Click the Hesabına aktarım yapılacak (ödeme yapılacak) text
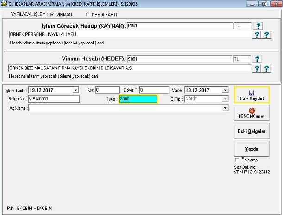Viewport: 283px width, 215px height. click(53, 76)
